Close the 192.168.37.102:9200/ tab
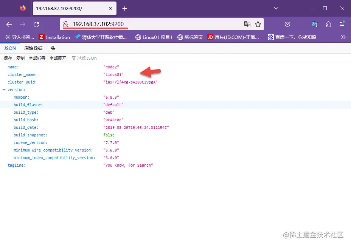 point(110,8)
